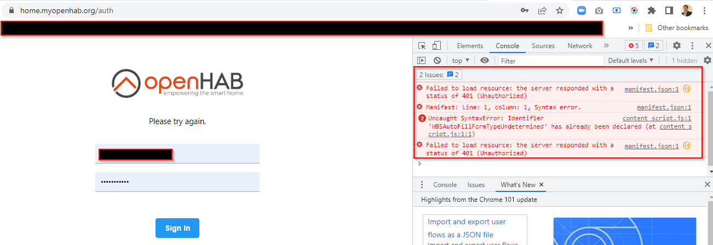This screenshot has height=245, width=713.
Task: Open the drawer three-dot menu
Action: pyautogui.click(x=422, y=185)
